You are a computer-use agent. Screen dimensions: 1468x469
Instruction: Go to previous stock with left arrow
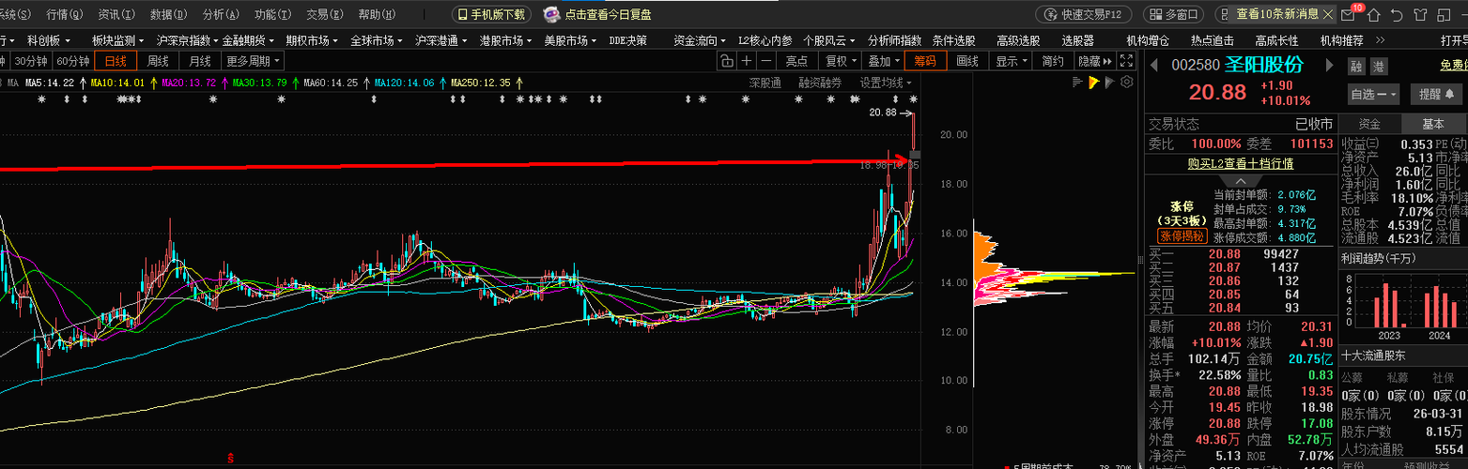click(x=1156, y=65)
